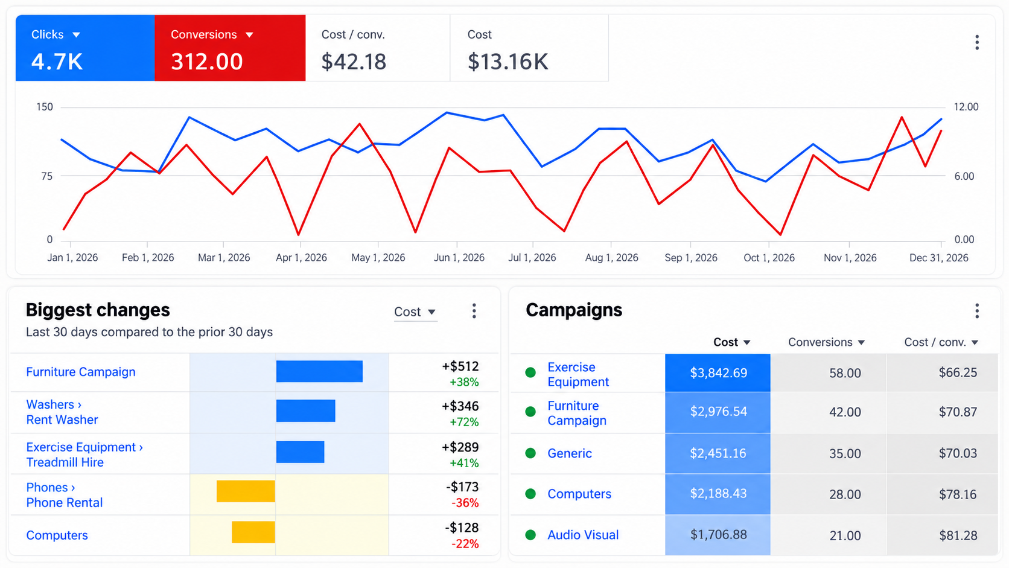Open the Washers › Rent Washer link
This screenshot has width=1009, height=568.
62,412
